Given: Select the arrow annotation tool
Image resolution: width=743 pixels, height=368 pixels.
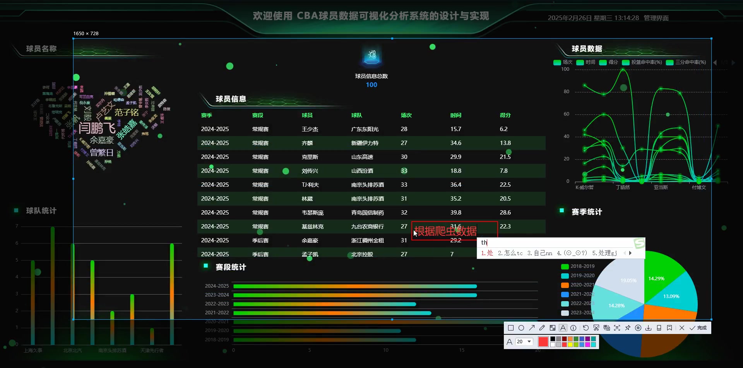Looking at the screenshot, I should [x=532, y=328].
